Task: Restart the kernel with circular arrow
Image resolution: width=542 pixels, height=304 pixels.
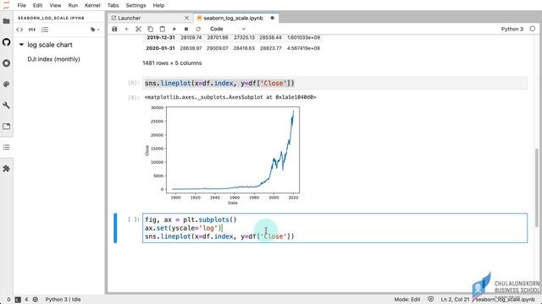Action: tap(198, 29)
